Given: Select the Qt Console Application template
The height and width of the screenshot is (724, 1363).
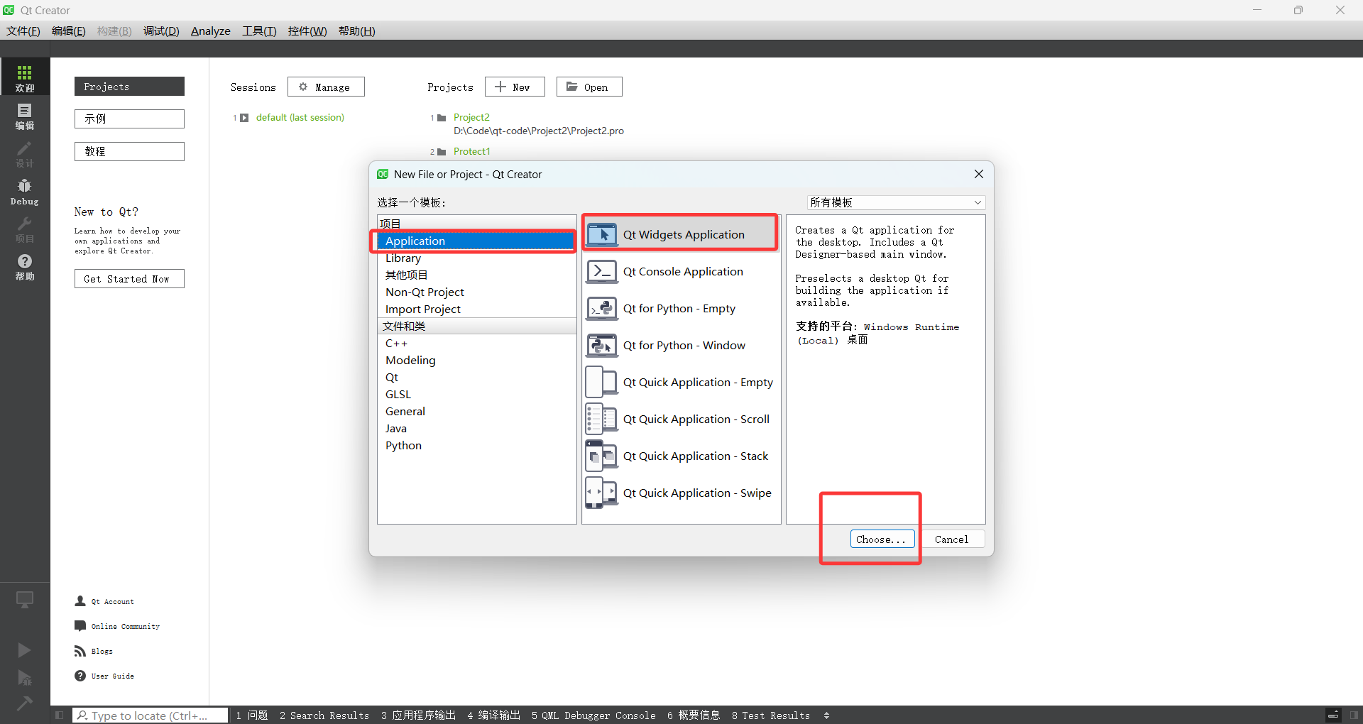Looking at the screenshot, I should coord(681,271).
